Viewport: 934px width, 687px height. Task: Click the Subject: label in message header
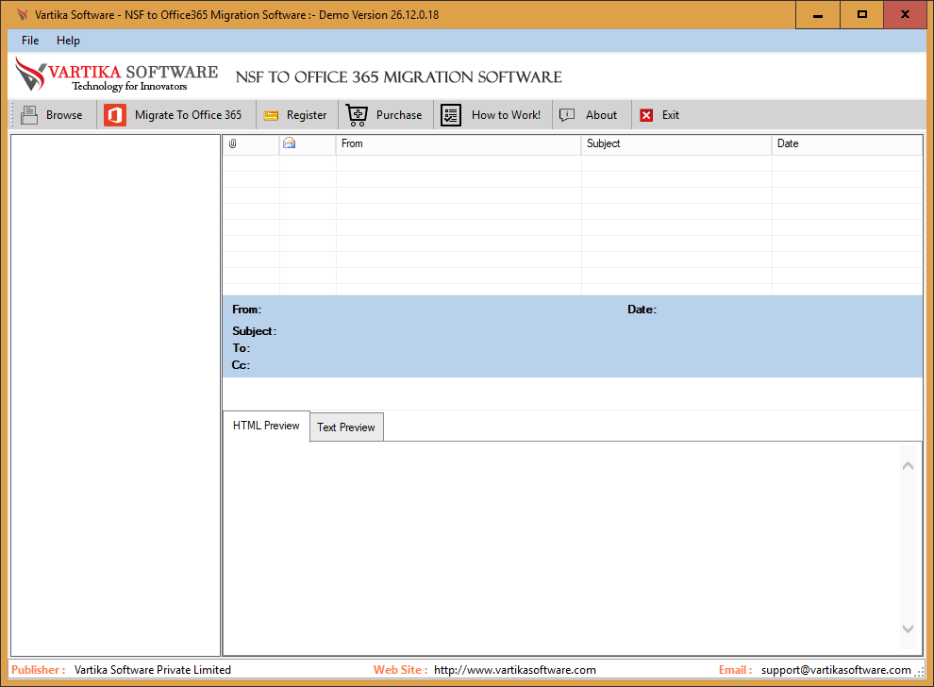pyautogui.click(x=255, y=331)
